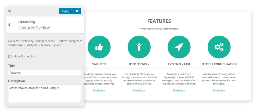Click the FLEXIBLE CONFIGURATION feature title
This screenshot has height=112, width=257.
pyautogui.click(x=219, y=64)
